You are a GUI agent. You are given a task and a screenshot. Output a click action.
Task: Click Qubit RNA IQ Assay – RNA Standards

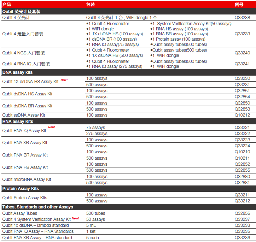[38, 231]
